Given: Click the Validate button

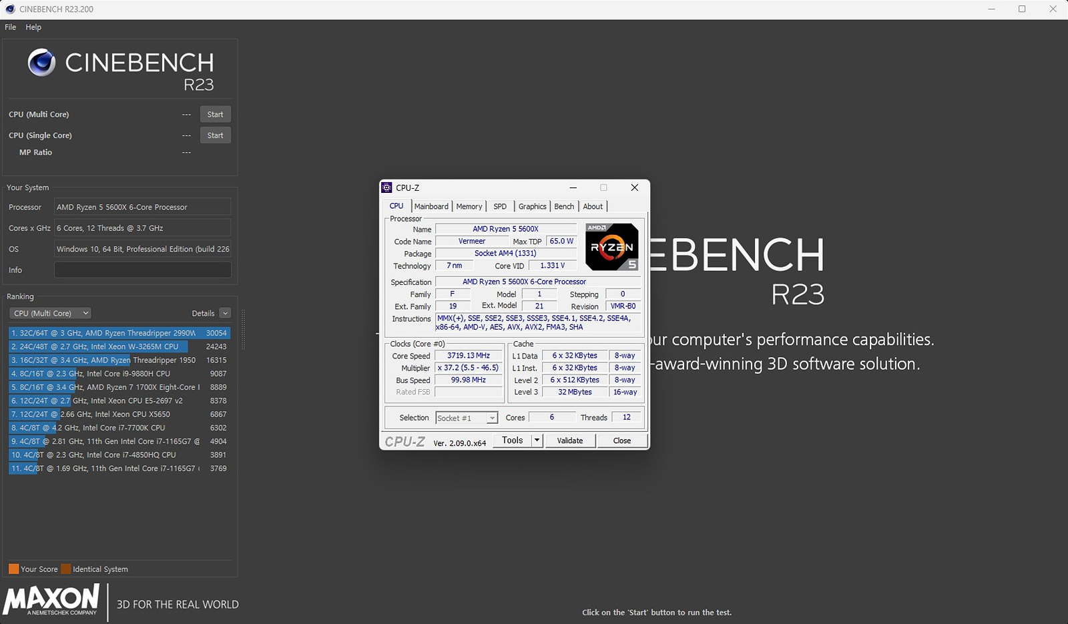Looking at the screenshot, I should point(570,440).
